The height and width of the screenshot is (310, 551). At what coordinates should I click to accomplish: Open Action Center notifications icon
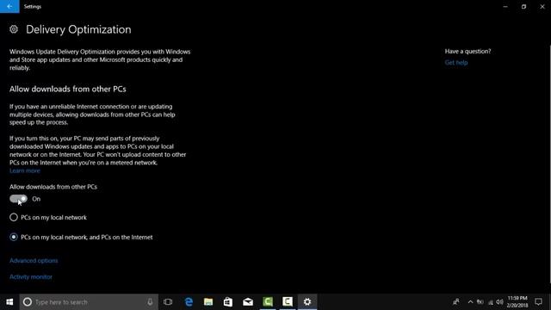[x=538, y=302]
